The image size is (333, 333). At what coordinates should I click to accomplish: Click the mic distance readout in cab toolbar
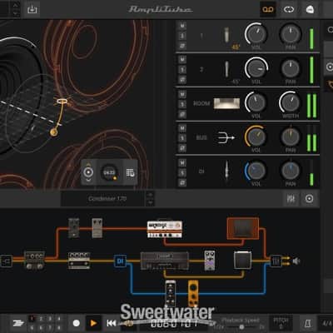[x=109, y=173]
